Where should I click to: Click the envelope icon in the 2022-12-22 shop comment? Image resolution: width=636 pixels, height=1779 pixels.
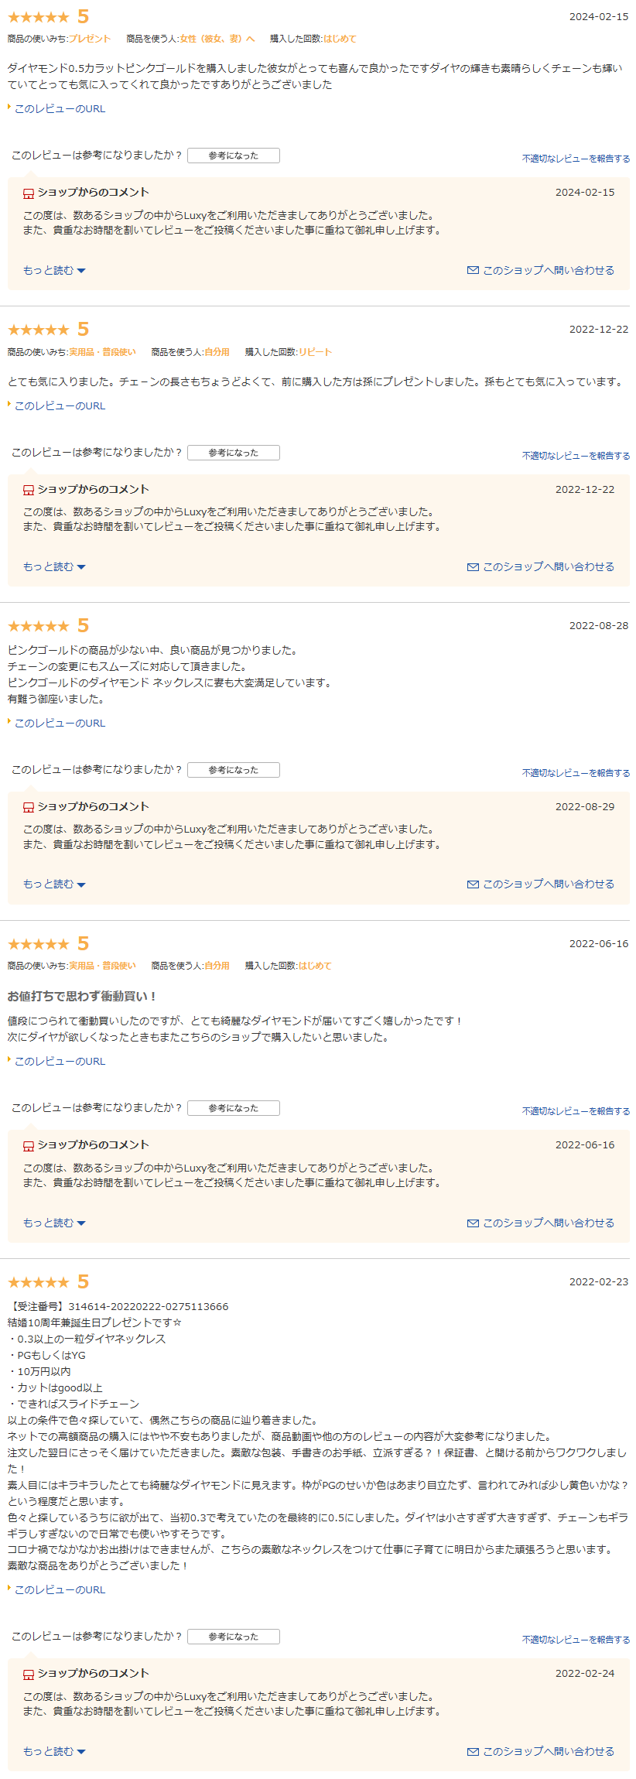473,567
